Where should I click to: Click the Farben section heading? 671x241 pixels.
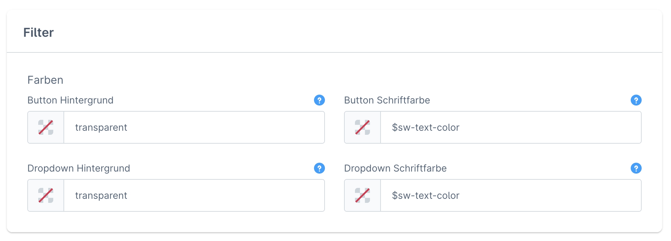point(45,80)
